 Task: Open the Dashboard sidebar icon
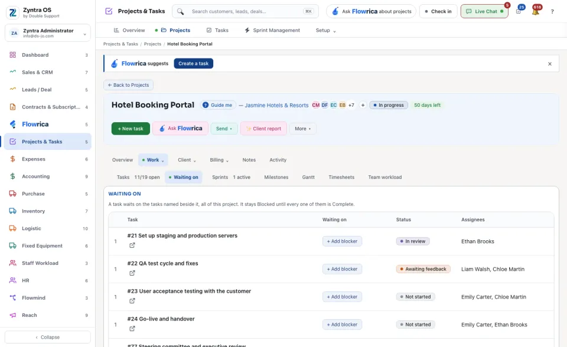[12, 55]
